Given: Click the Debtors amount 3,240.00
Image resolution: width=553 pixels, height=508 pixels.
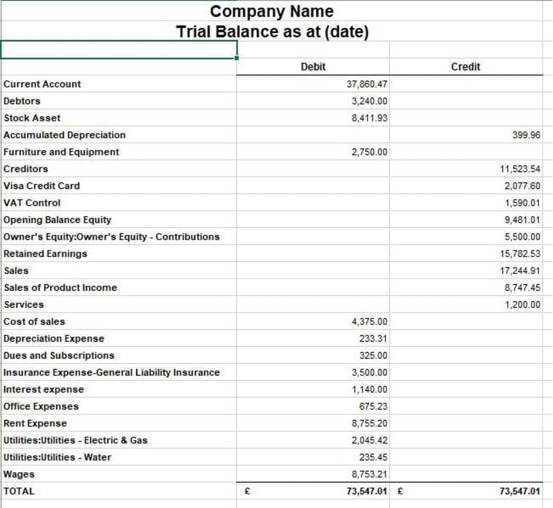Looking at the screenshot, I should [369, 101].
